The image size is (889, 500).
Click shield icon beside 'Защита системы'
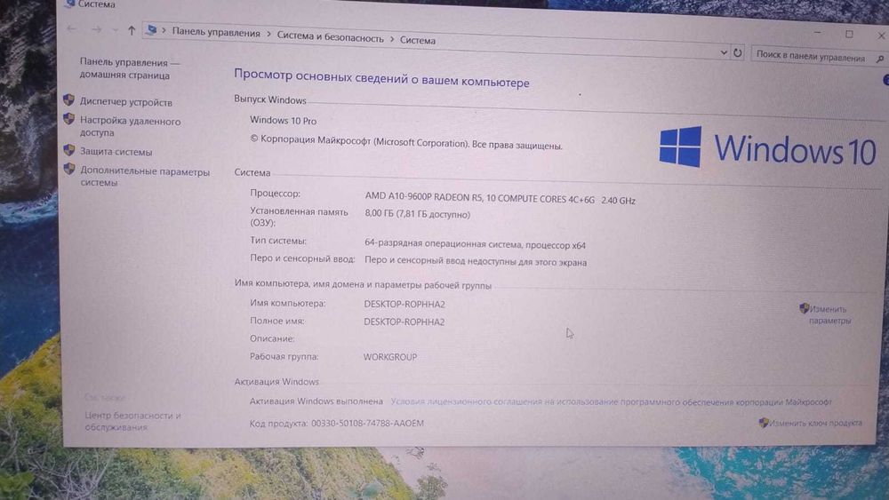[69, 150]
